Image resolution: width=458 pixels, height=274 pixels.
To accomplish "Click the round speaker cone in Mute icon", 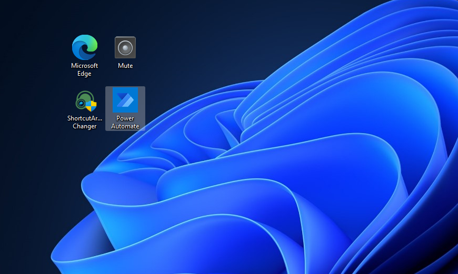I will click(x=125, y=49).
